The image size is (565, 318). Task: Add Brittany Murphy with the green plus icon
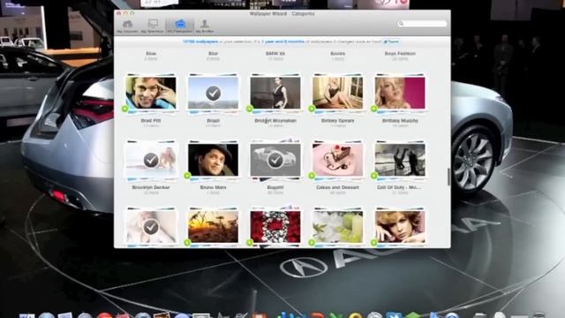tap(374, 109)
